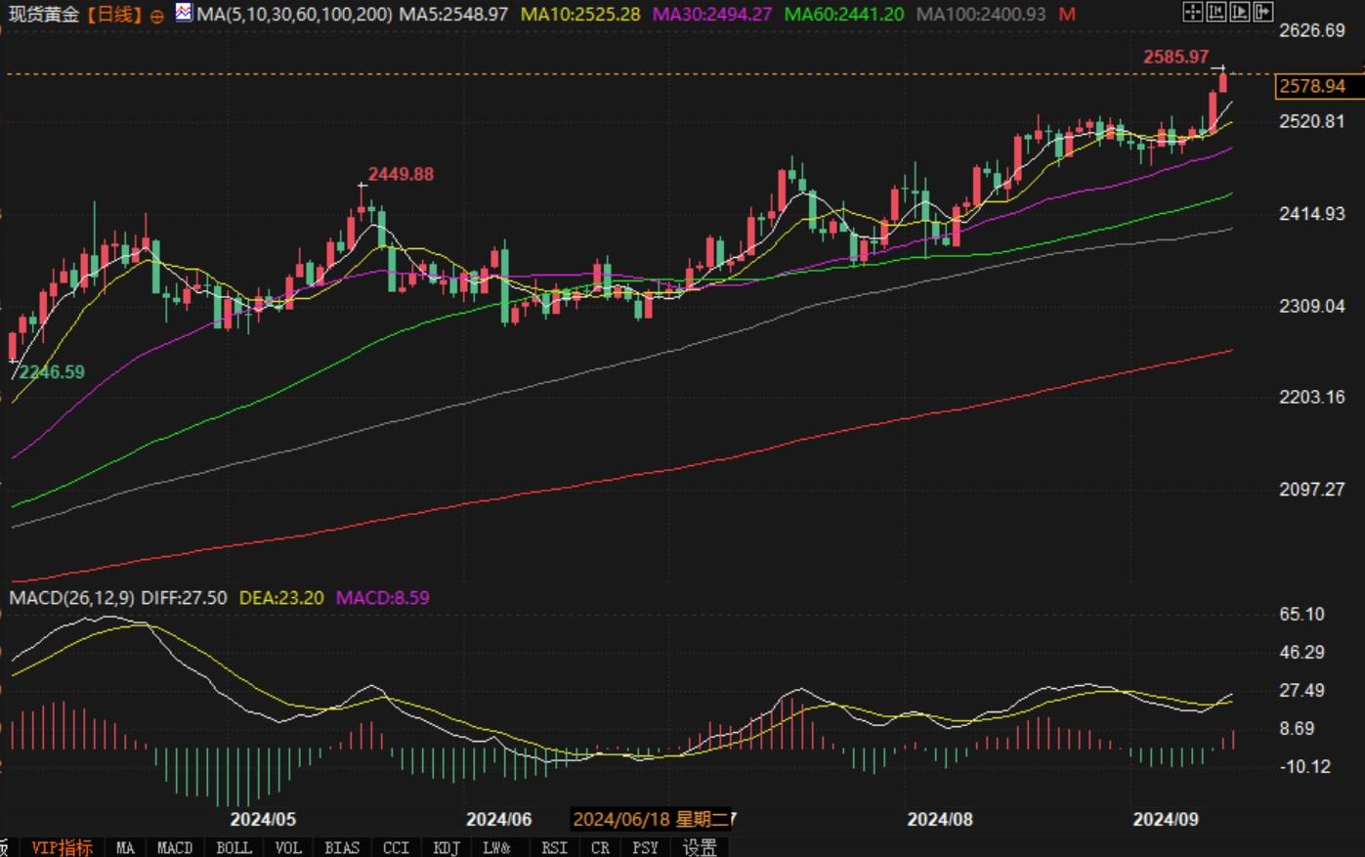Click the orange circle icon beside 日线
The height and width of the screenshot is (857, 1365).
(x=157, y=16)
